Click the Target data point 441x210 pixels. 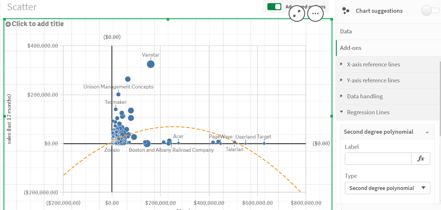pos(264,143)
